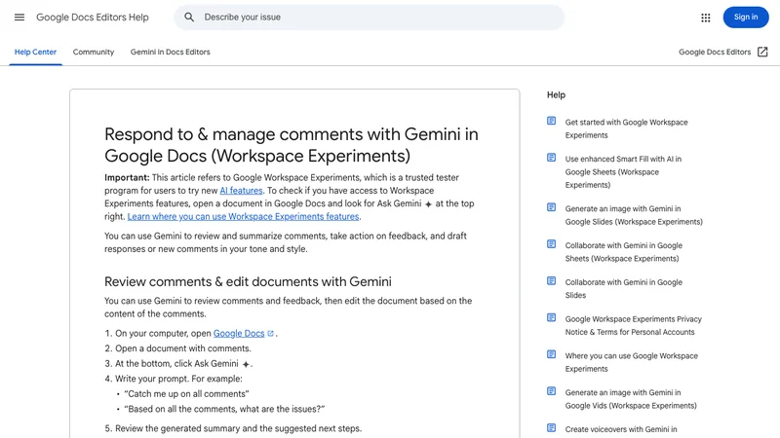Click step 4 Write your prompt text

coord(178,379)
